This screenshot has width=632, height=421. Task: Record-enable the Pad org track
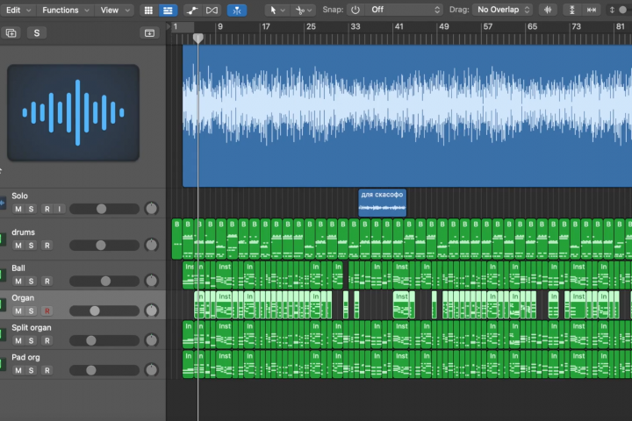tap(47, 371)
